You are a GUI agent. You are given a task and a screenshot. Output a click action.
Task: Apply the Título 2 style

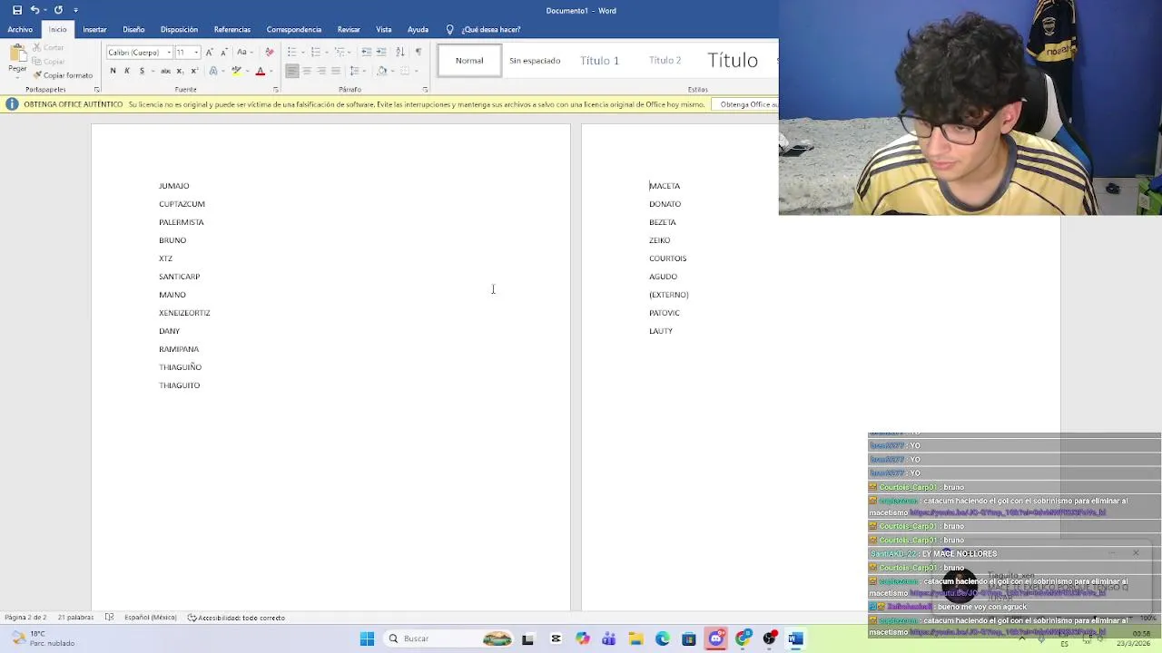[665, 61]
